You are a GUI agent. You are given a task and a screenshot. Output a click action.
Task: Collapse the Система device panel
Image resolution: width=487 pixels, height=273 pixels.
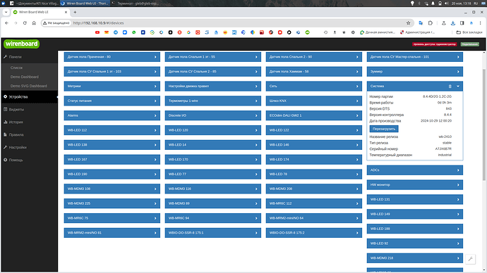[458, 86]
